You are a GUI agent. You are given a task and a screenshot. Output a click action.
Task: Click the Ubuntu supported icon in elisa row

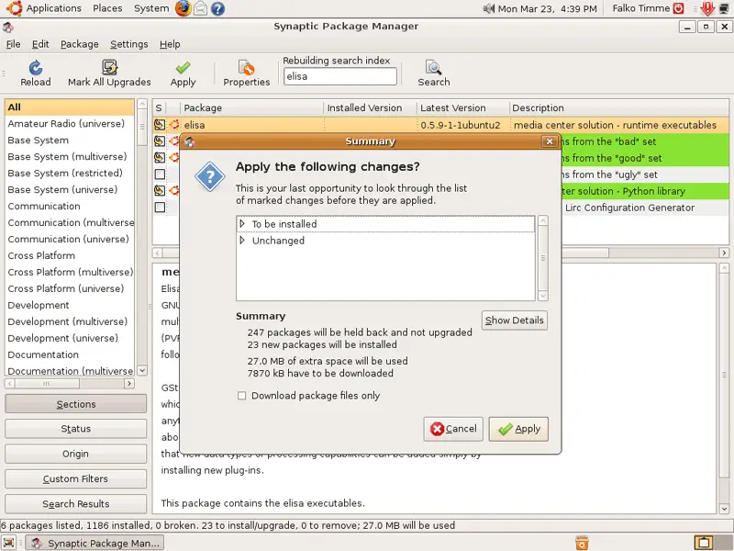(x=174, y=125)
